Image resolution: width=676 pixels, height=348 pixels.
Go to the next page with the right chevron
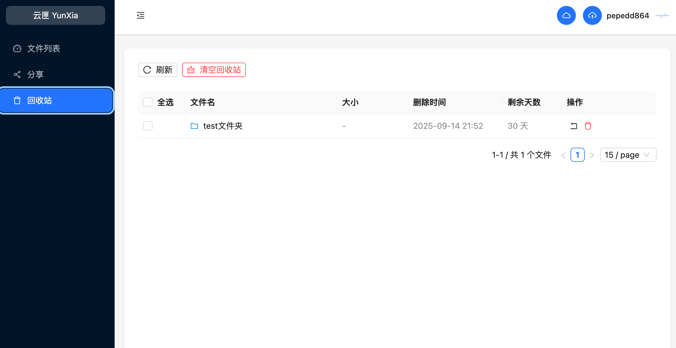tap(592, 155)
